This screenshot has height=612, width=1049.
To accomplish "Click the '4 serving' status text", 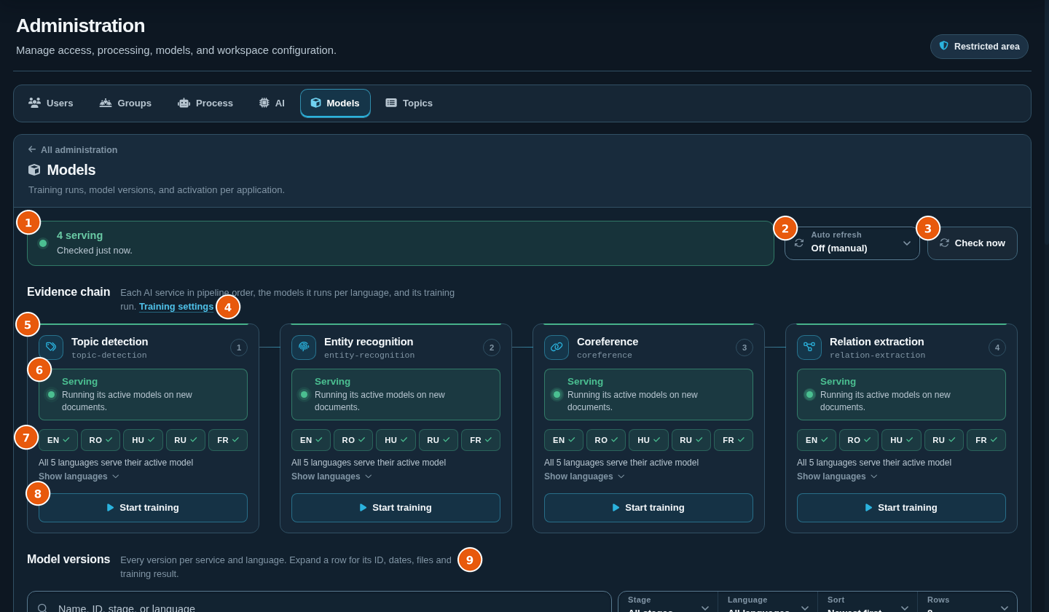I will pyautogui.click(x=79, y=235).
